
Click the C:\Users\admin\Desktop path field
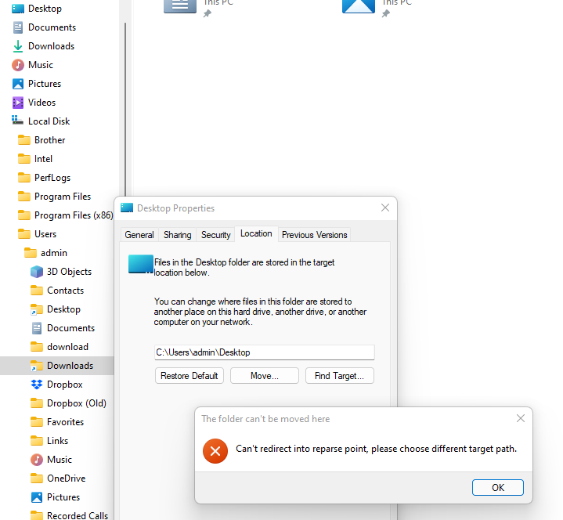click(x=264, y=352)
